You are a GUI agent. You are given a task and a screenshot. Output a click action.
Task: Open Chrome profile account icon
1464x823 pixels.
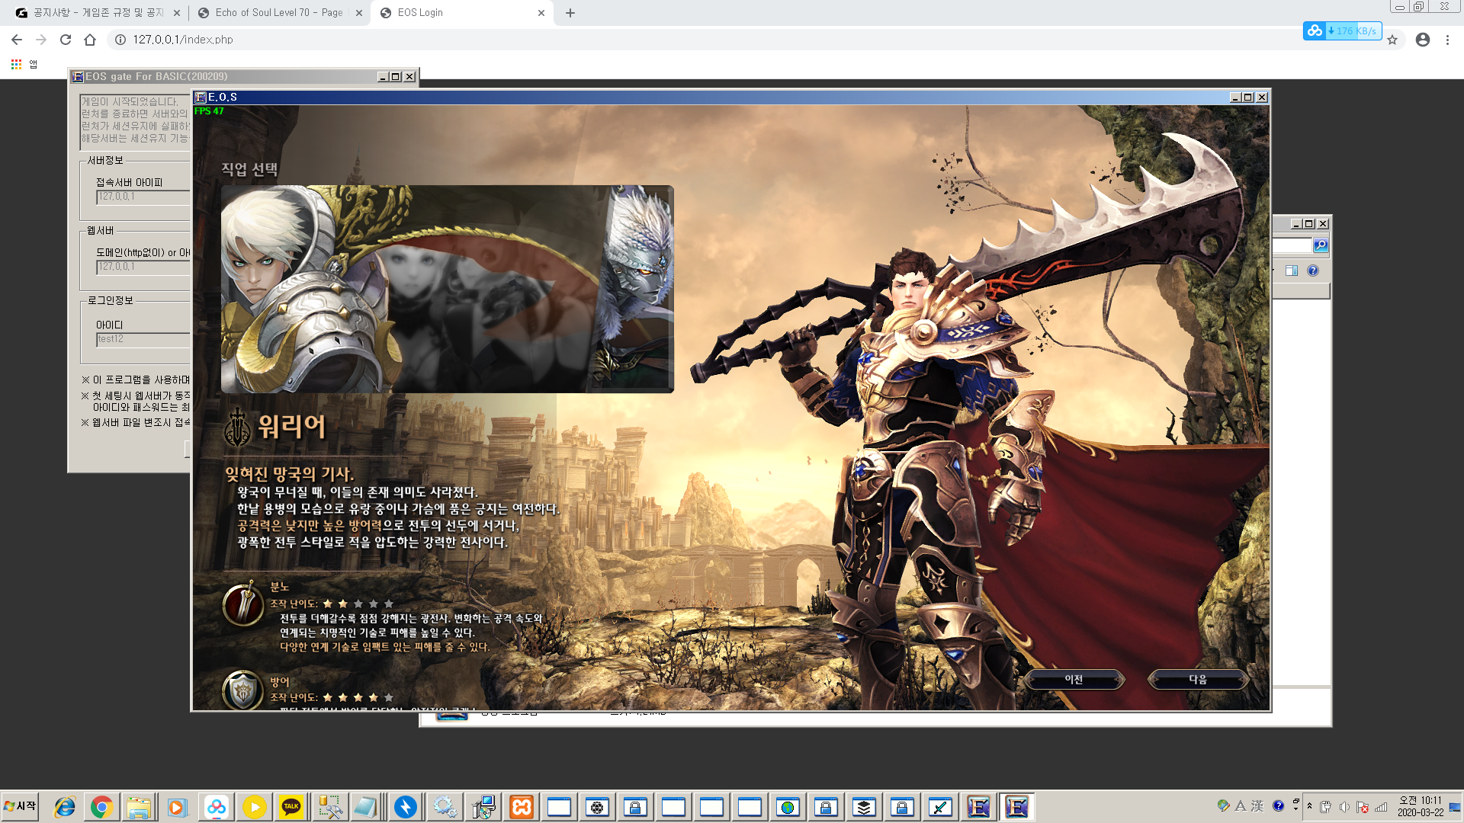tap(1422, 40)
